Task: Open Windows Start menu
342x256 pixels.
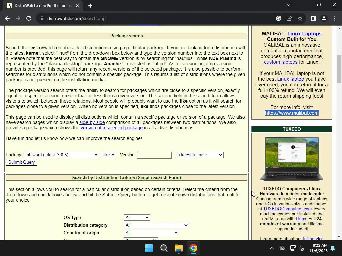Action: pyautogui.click(x=149, y=248)
